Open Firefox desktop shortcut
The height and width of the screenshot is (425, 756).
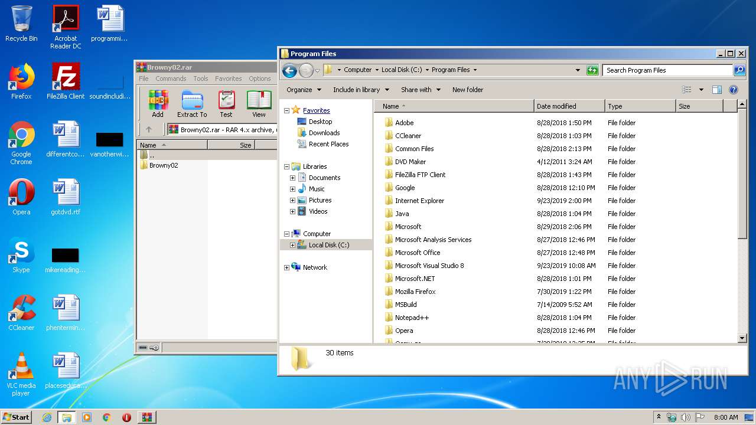(21, 81)
